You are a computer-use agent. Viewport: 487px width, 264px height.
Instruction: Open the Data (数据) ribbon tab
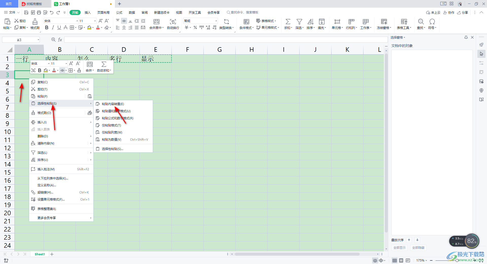tap(132, 12)
